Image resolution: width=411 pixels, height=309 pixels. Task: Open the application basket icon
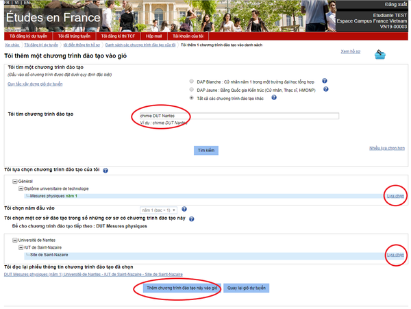pyautogui.click(x=379, y=54)
